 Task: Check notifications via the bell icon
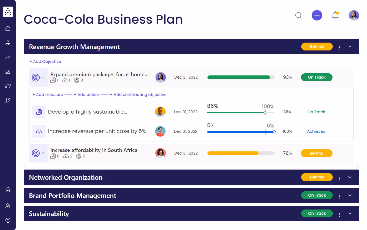pyautogui.click(x=335, y=16)
